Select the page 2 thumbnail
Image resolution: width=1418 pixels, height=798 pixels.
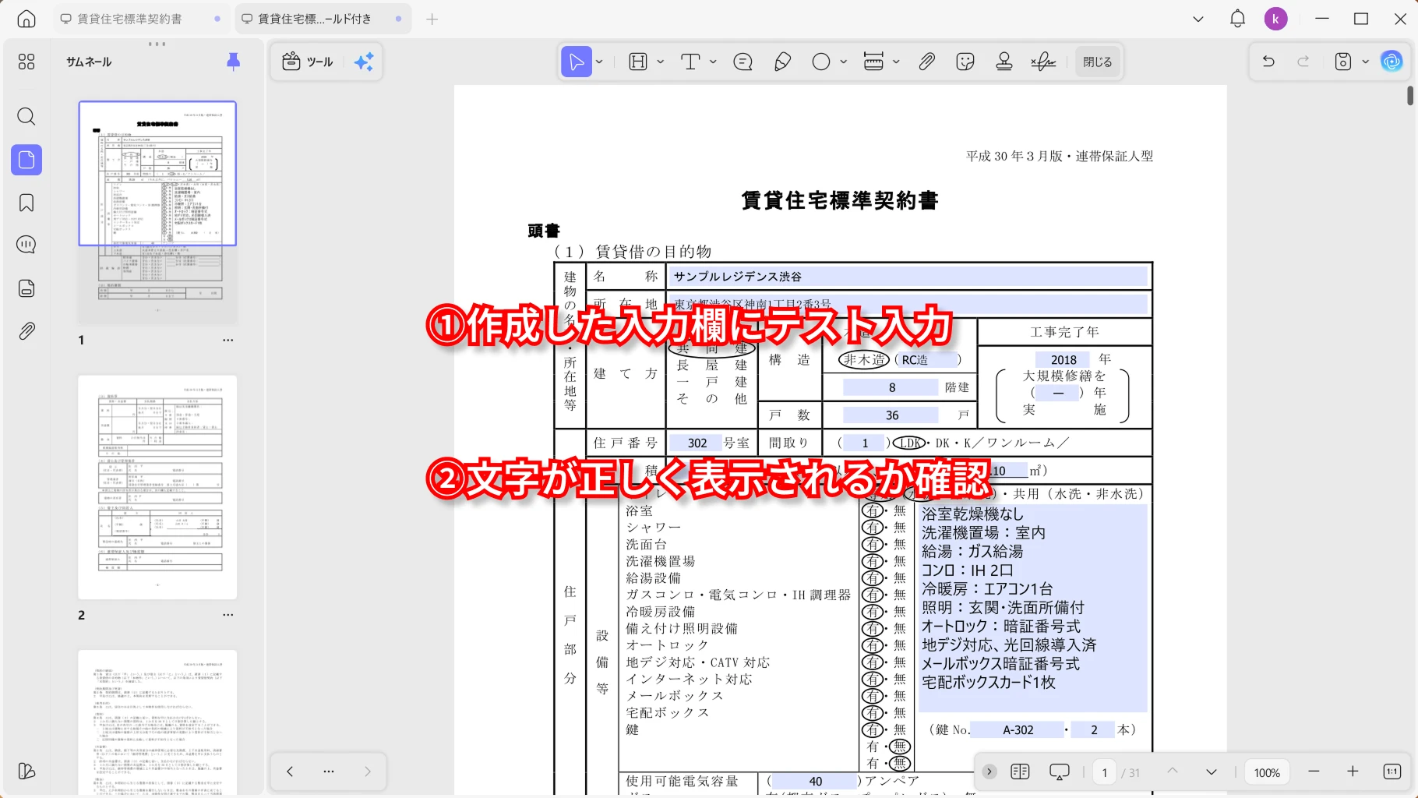point(157,487)
